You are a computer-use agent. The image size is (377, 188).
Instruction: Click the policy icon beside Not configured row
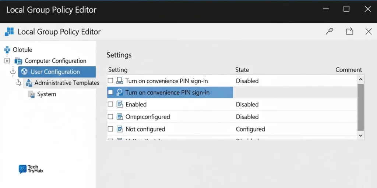click(120, 129)
